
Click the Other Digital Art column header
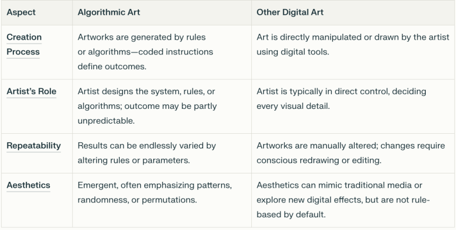[290, 12]
